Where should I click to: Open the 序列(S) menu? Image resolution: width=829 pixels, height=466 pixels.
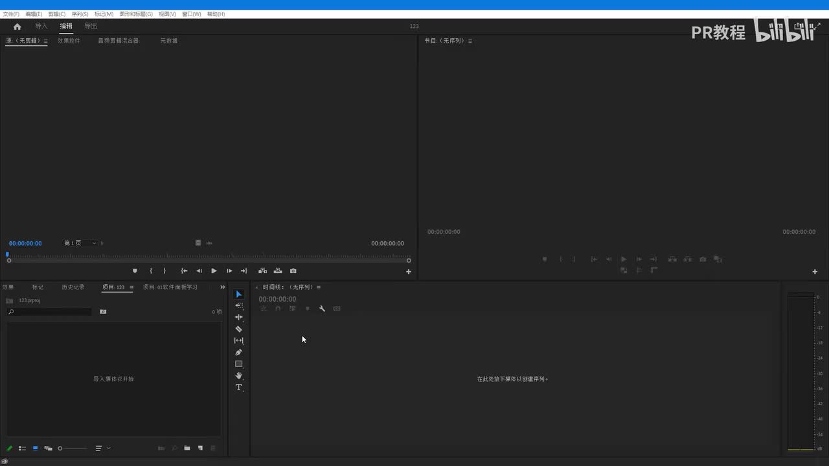80,14
